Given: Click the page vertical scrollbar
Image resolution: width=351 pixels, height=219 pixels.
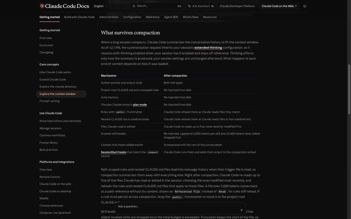Looking at the screenshot, I should 349,90.
